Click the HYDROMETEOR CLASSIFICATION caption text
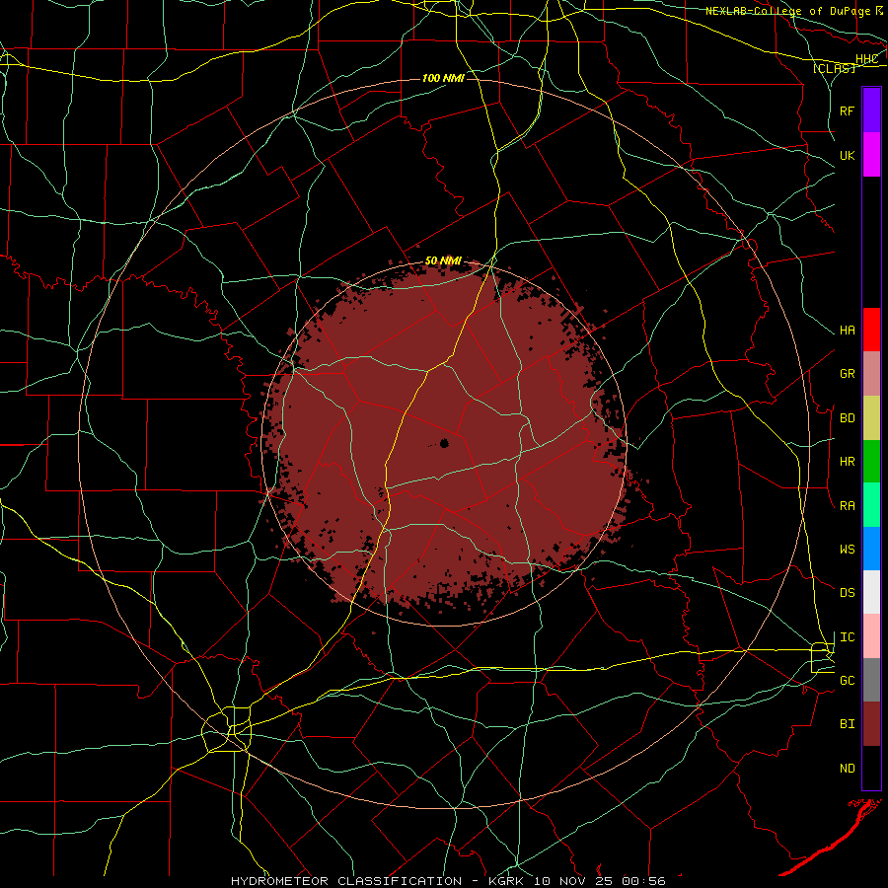Image resolution: width=888 pixels, height=888 pixels. 346,881
